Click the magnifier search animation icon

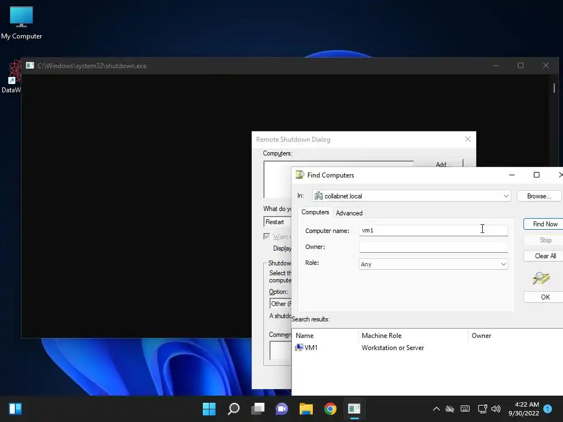(541, 278)
